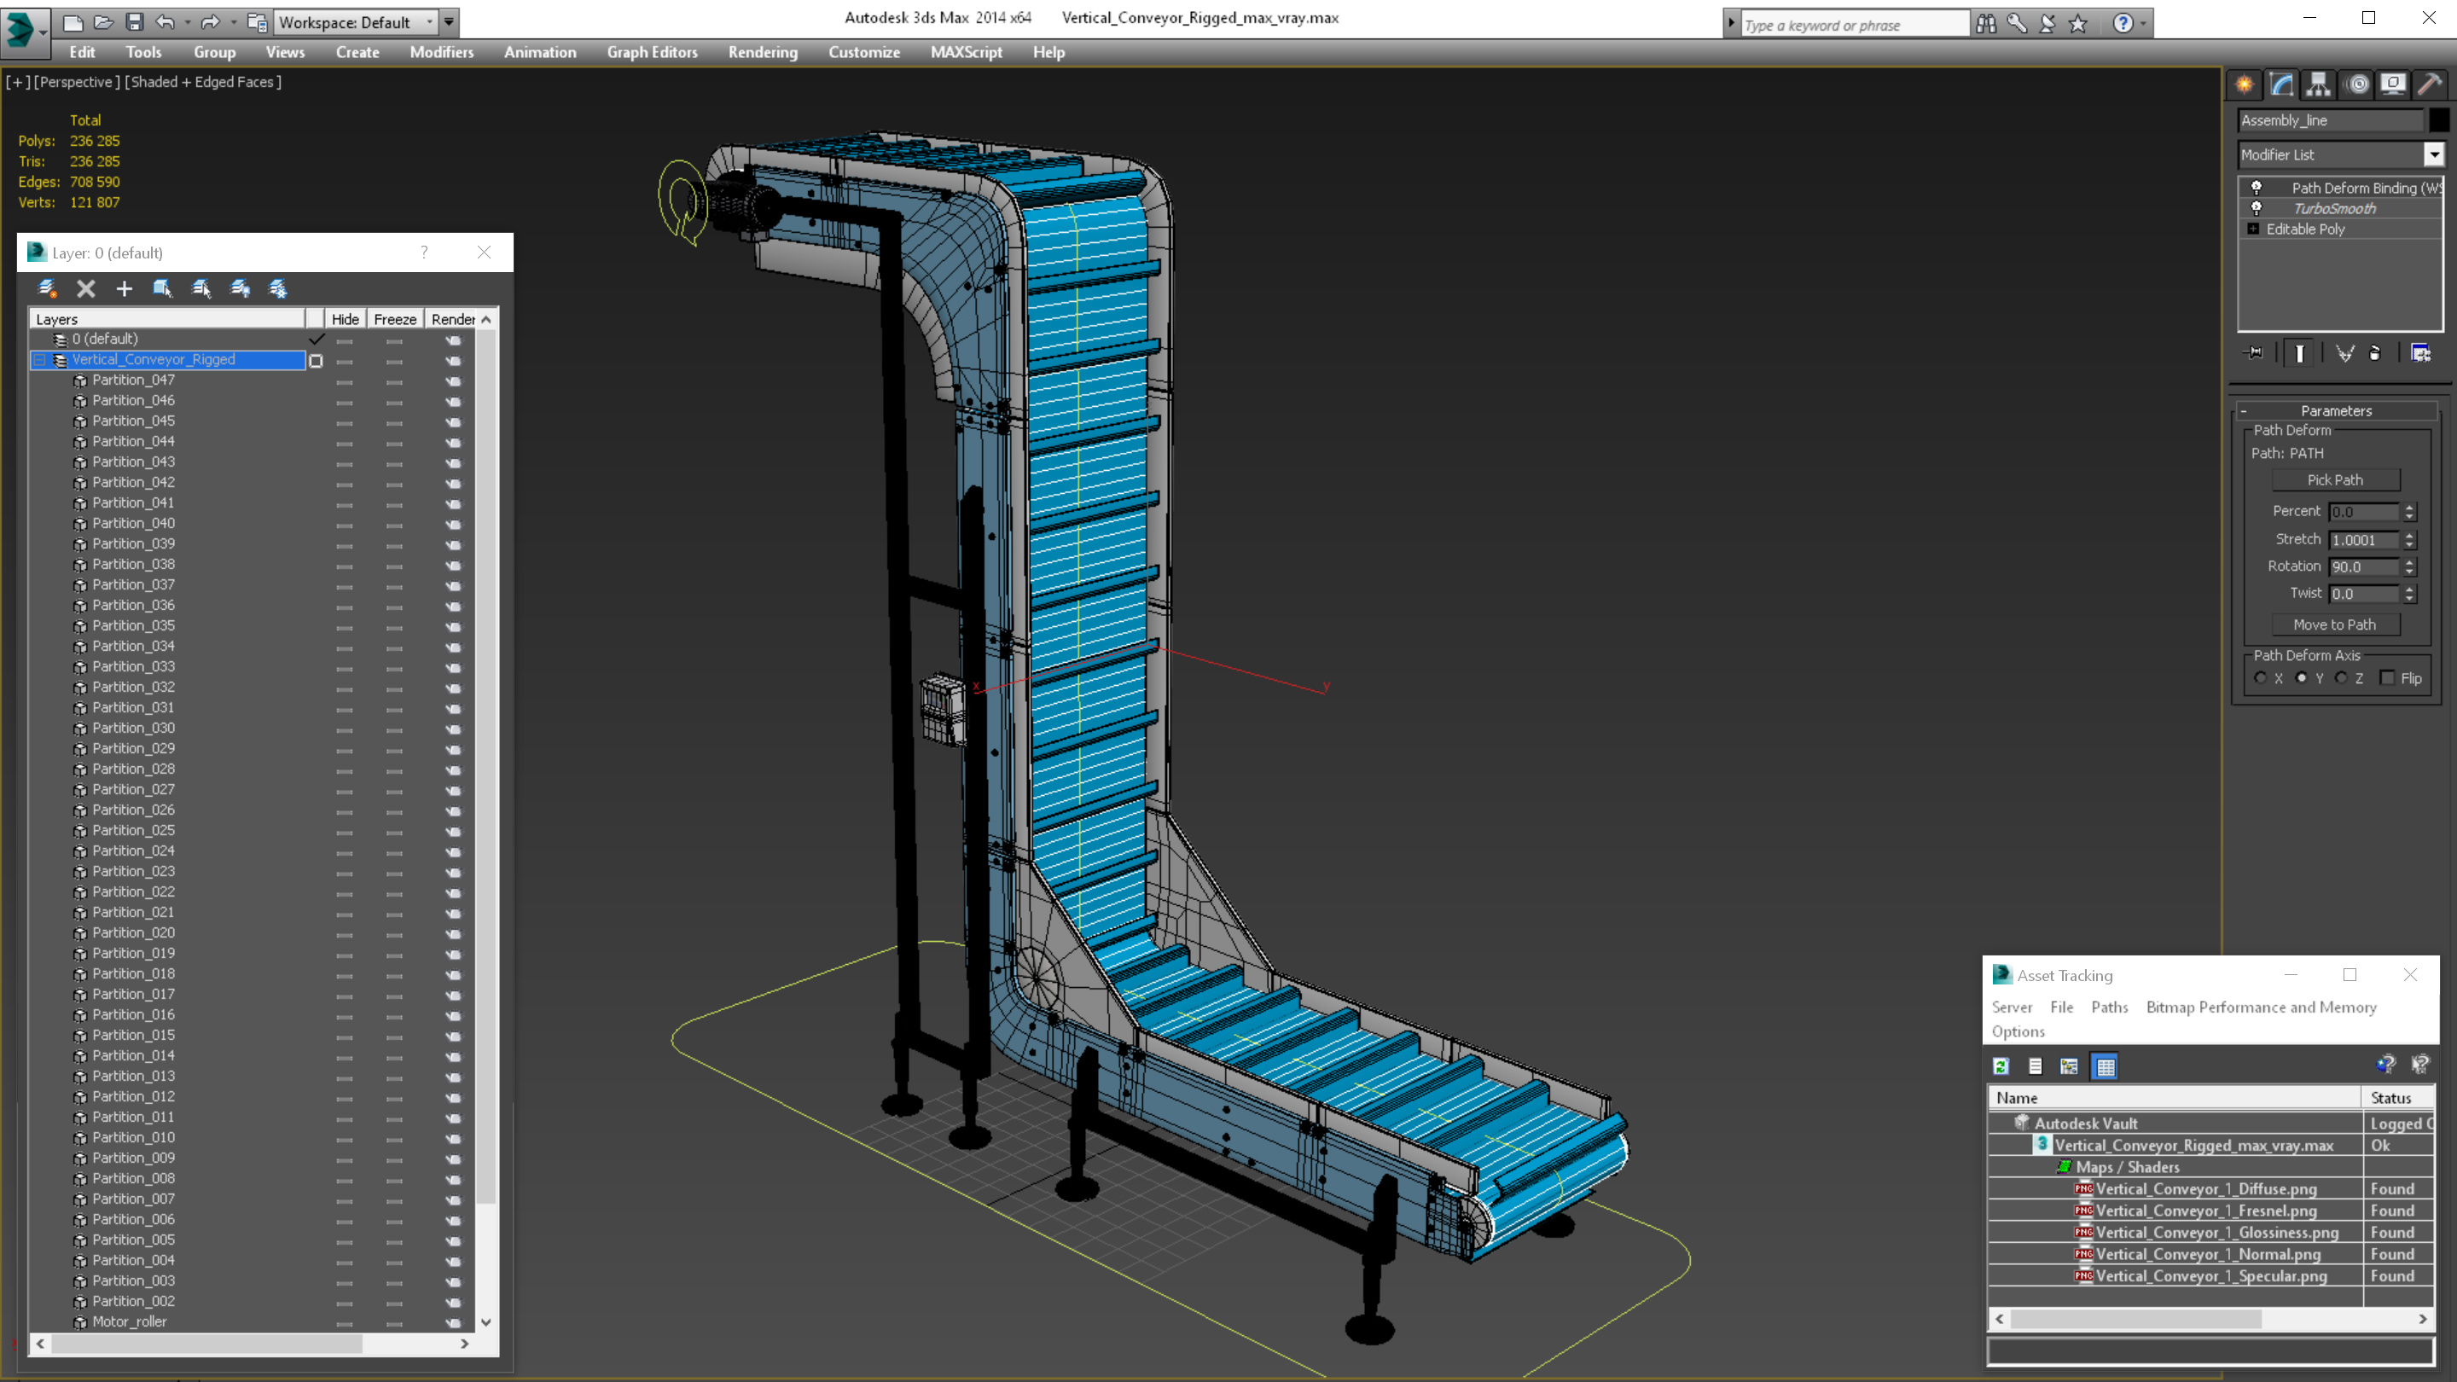Collapse the Vertical_Conveyor_Rigged layer tree
This screenshot has width=2457, height=1382.
click(x=39, y=359)
